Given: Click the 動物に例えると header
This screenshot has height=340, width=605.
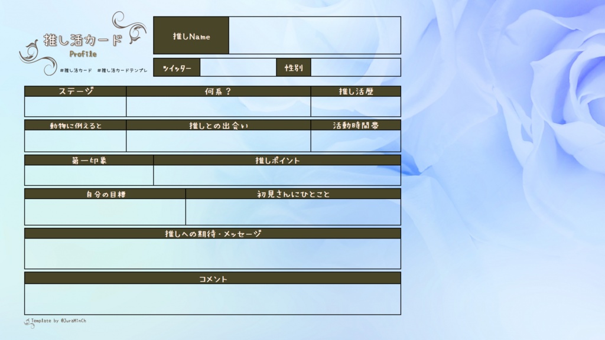Looking at the screenshot, I should [x=75, y=125].
